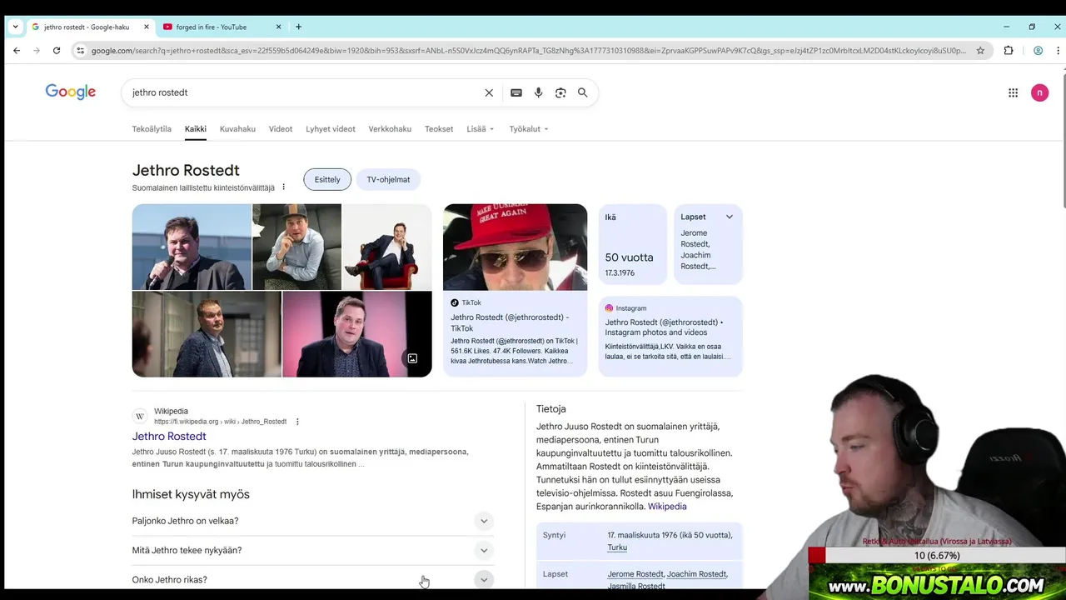1066x600 pixels.
Task: Expand the Työkalut dropdown
Action: (x=529, y=129)
